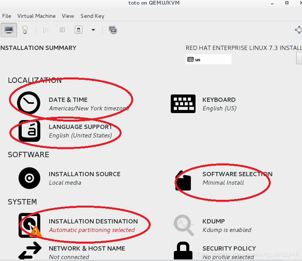Expand the shutdown options dropdown arrow
The height and width of the screenshot is (261, 302).
[93, 30]
